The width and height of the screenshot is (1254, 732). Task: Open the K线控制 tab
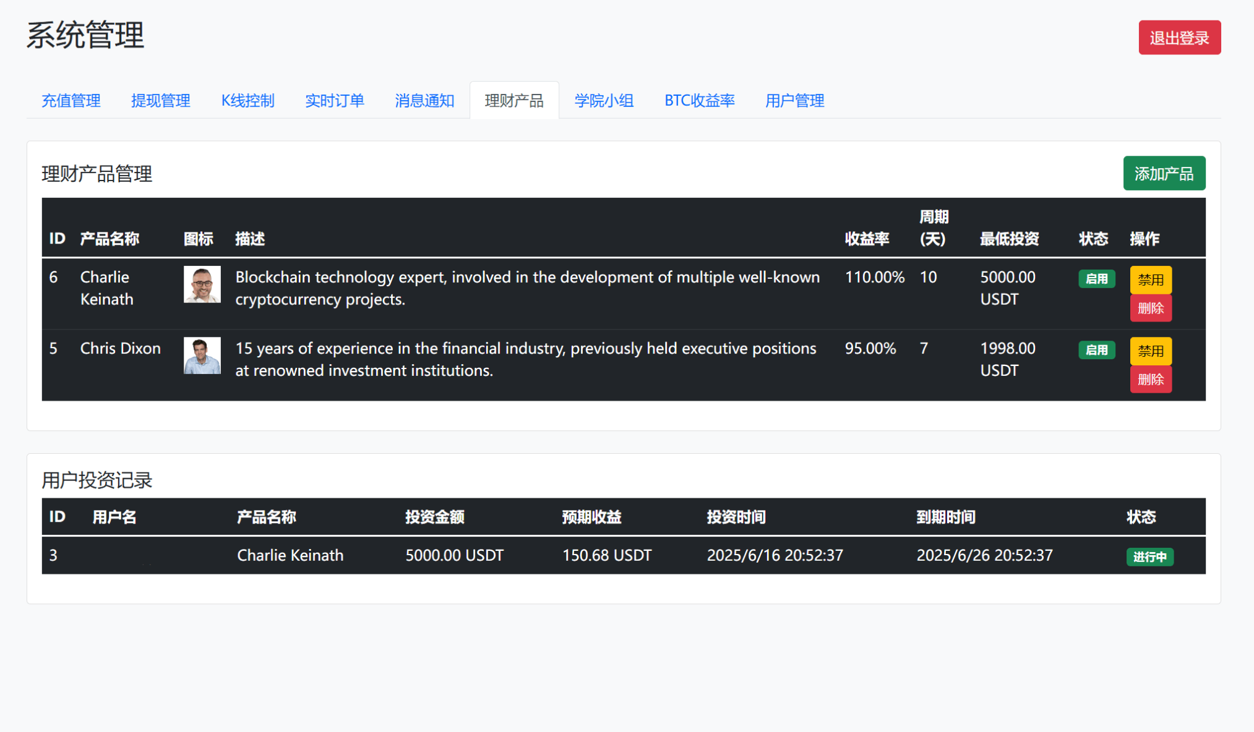pyautogui.click(x=247, y=101)
